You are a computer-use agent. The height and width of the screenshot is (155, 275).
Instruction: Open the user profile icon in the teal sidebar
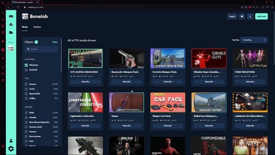(x=11, y=141)
